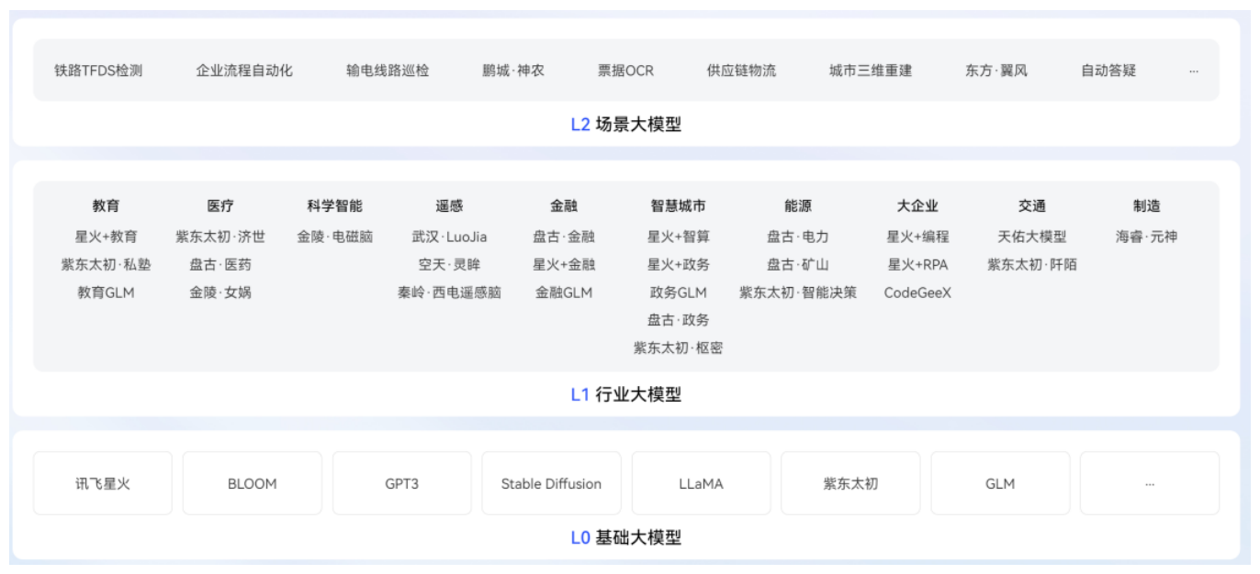Image resolution: width=1260 pixels, height=574 pixels.
Task: Open 金融GLM model
Action: click(x=564, y=293)
